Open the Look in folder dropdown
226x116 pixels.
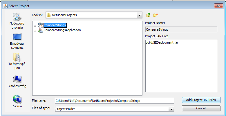(x=140, y=15)
